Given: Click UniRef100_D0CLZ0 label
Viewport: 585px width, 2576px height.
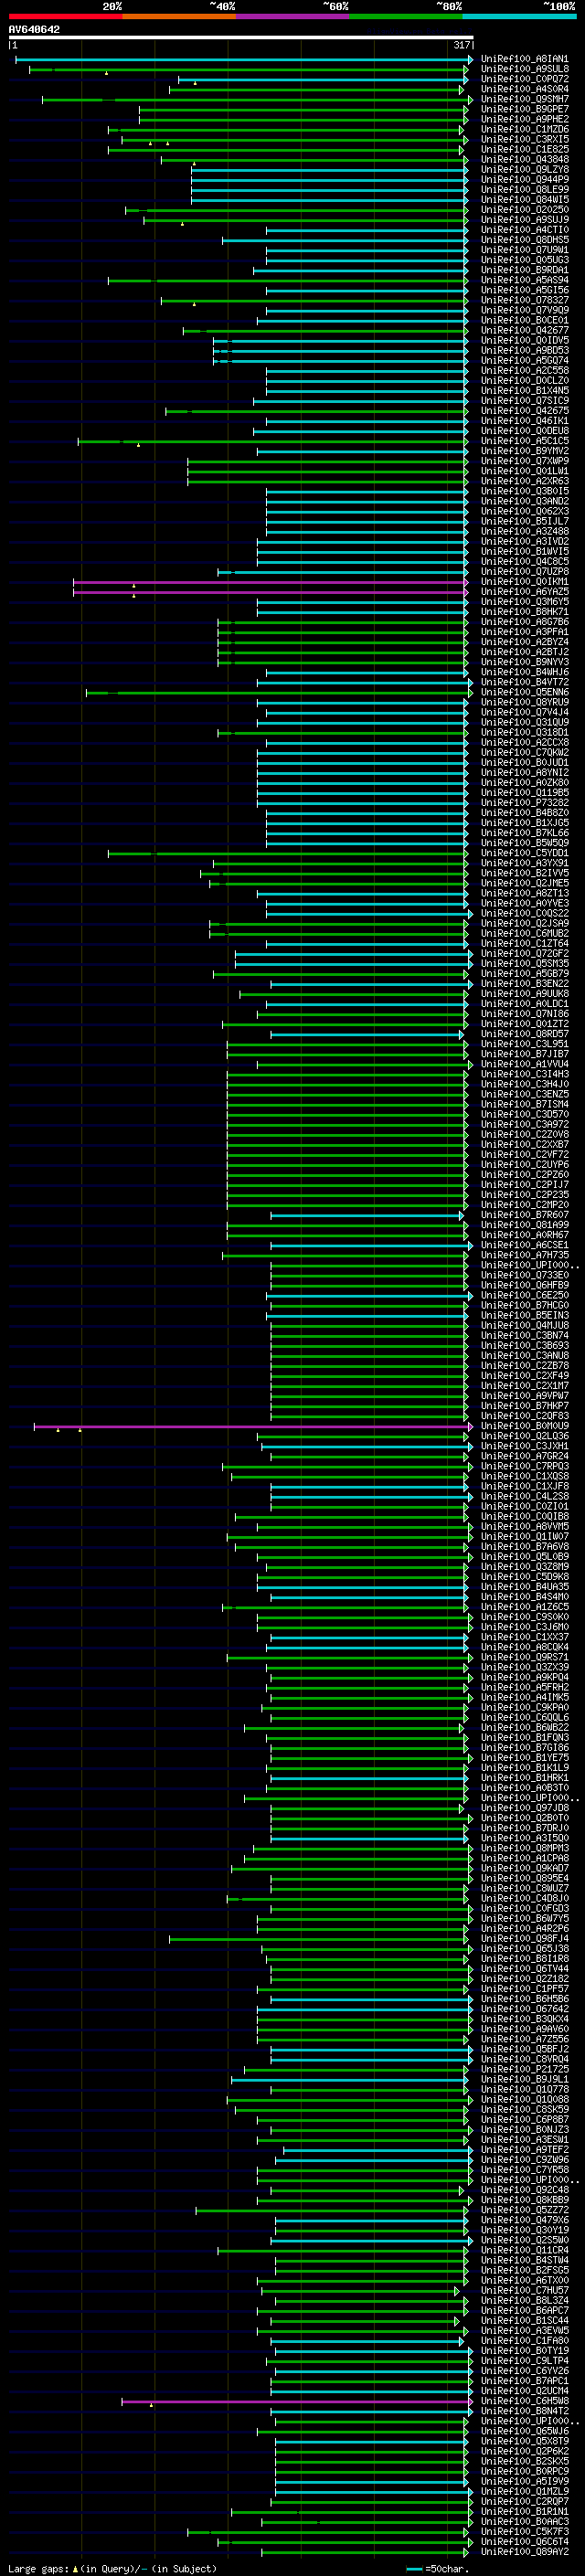Looking at the screenshot, I should 525,381.
